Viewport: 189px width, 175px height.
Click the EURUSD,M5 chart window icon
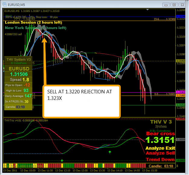coord(5,5)
